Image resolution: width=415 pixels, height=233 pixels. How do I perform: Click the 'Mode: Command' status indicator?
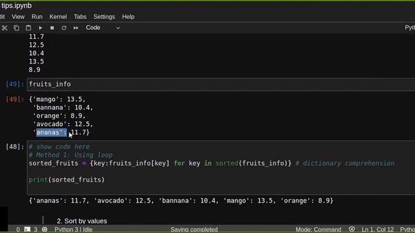[318, 229]
